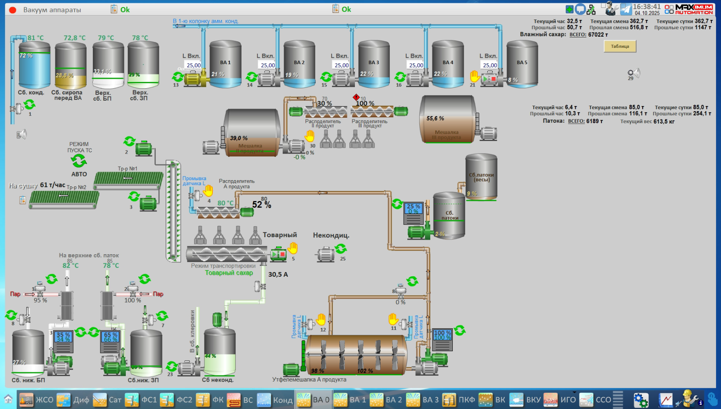Go to the home screen icon

[8, 399]
